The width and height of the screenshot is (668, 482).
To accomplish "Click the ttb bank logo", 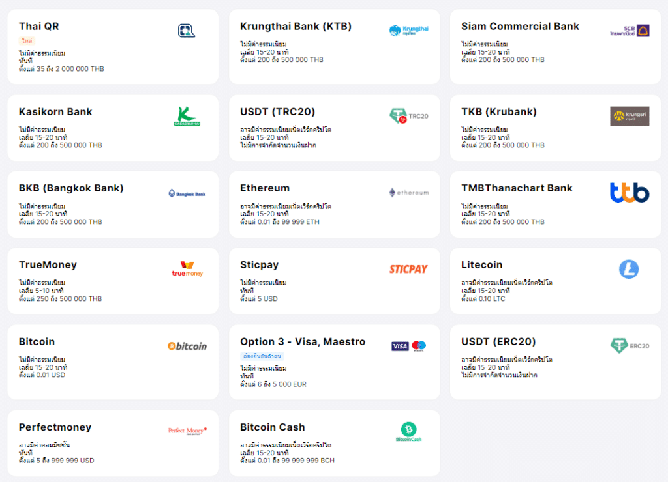I will pyautogui.click(x=630, y=193).
